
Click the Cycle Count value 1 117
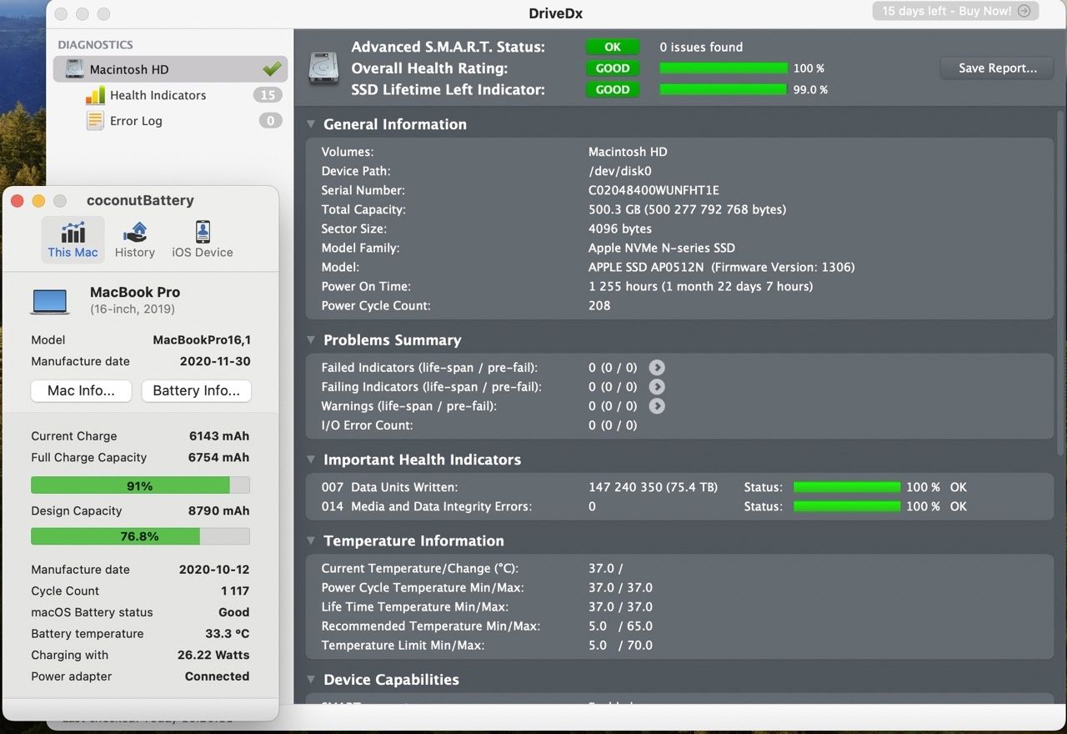[235, 591]
